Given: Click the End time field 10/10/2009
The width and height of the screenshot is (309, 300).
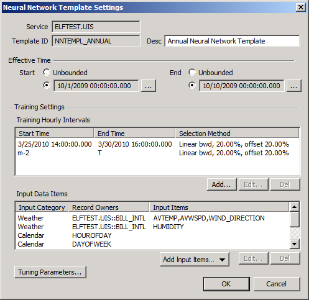Looking at the screenshot, I should coord(242,86).
